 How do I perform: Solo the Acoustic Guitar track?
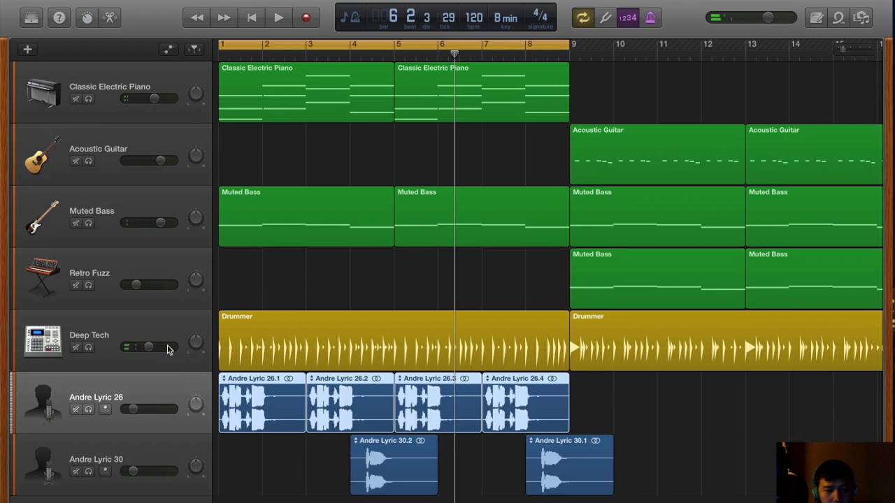[89, 161]
